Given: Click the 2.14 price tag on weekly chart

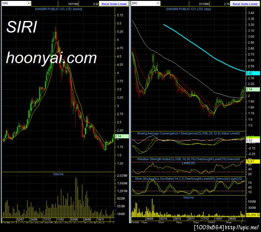Looking at the screenshot, I should tap(122, 136).
